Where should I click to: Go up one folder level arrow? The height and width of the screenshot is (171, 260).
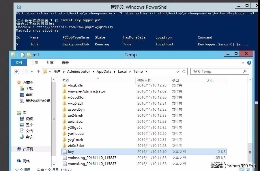coord(38,72)
